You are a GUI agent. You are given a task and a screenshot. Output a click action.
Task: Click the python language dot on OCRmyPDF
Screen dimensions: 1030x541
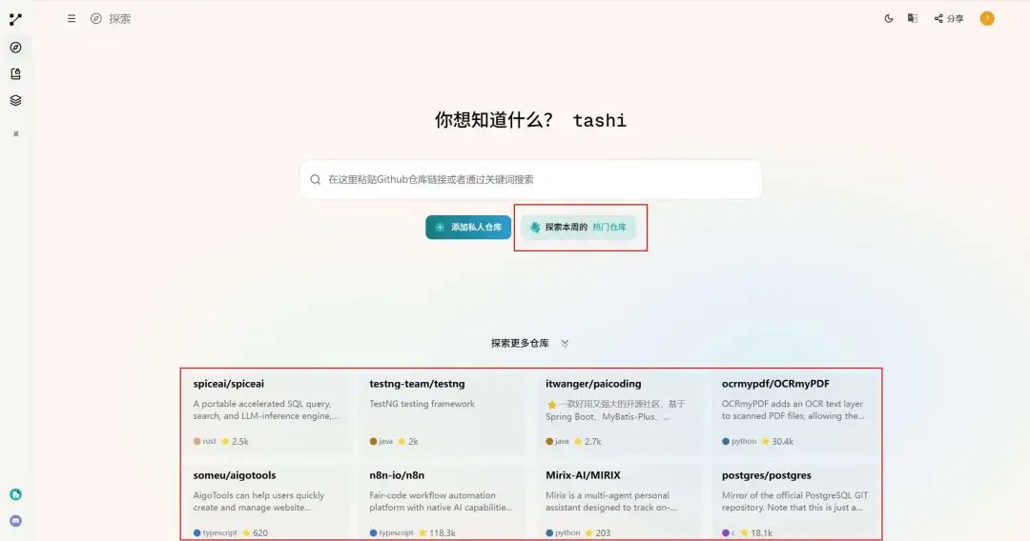726,441
